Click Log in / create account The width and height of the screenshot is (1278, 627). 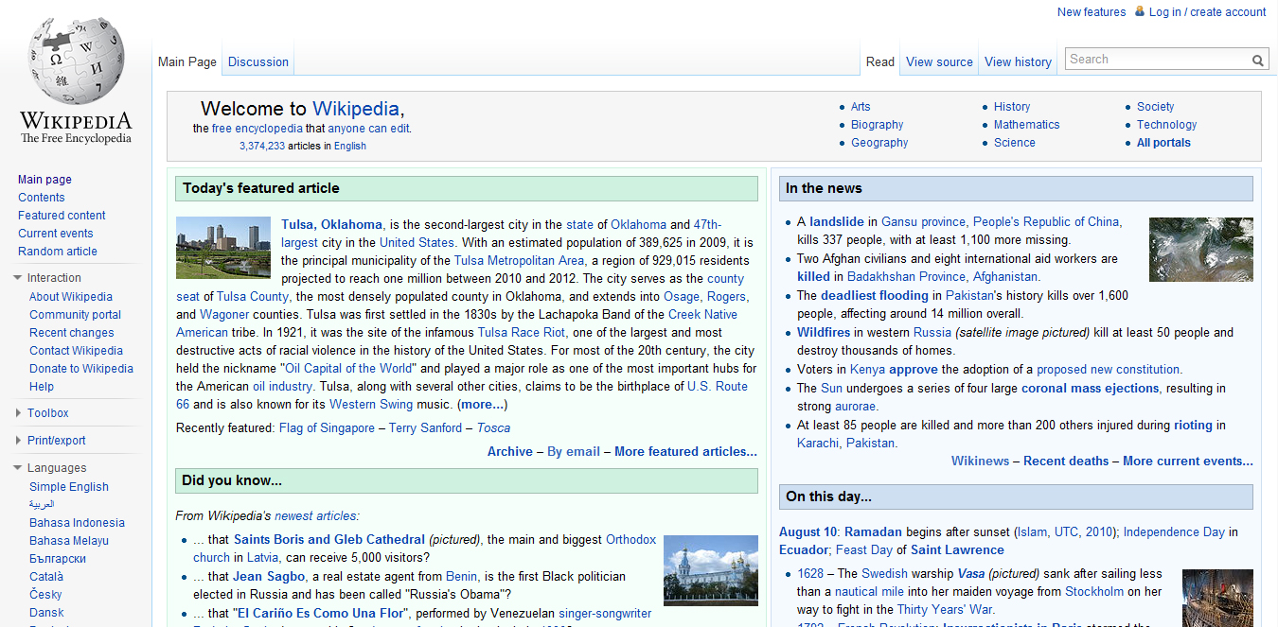click(x=1207, y=12)
